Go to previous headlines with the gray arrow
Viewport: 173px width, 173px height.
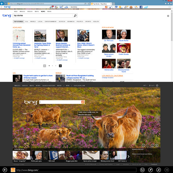pyautogui.click(x=45, y=66)
